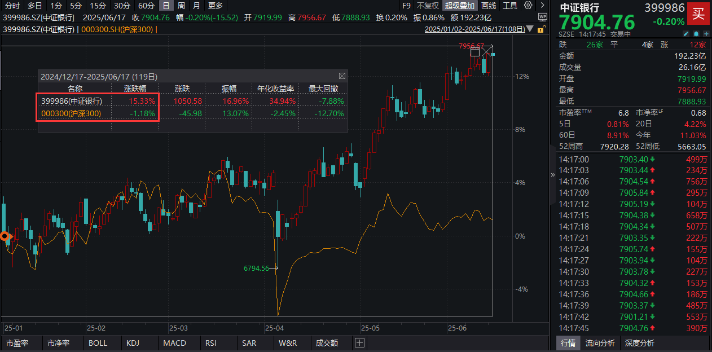This screenshot has width=712, height=352.
Task: Click the 画线 drawing tools button
Action: coord(489,5)
